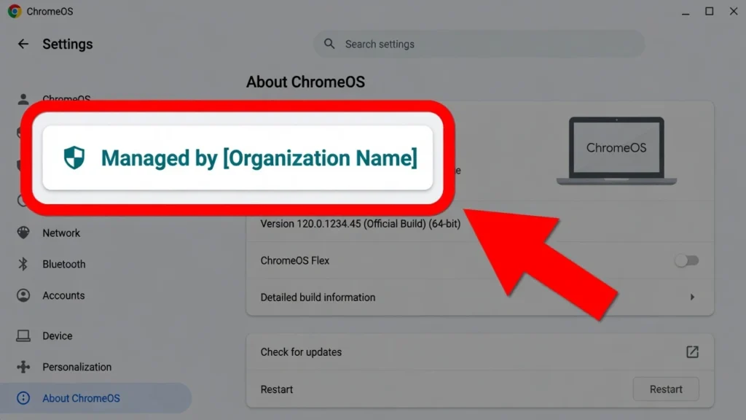Focus the Search settings field
The width and height of the screenshot is (746, 420).
(x=479, y=44)
